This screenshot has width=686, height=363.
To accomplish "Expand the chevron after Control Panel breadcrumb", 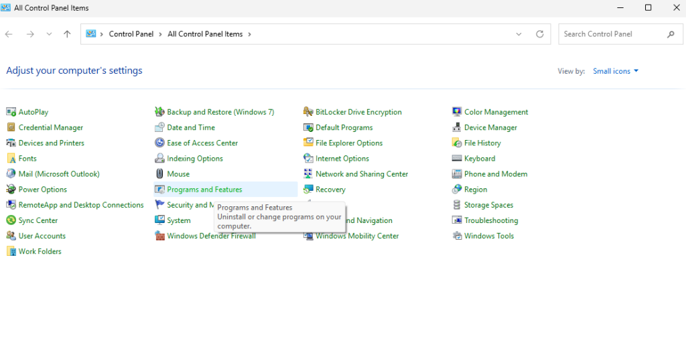I will [x=161, y=34].
